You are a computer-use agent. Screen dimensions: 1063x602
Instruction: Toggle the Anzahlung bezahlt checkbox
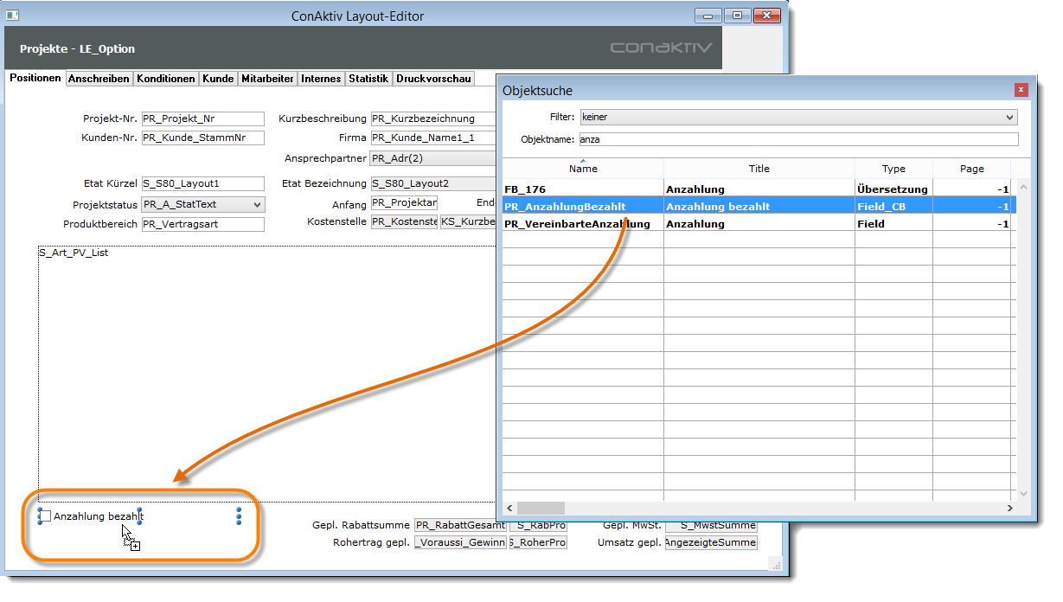tap(46, 516)
